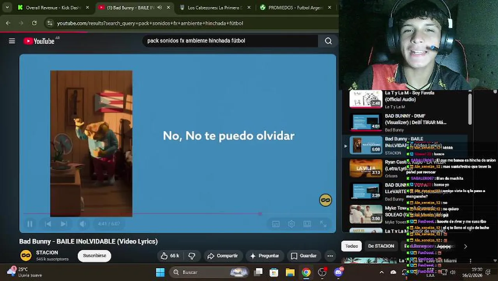The width and height of the screenshot is (498, 281).
Task: Select the Todos filter chip
Action: 351,246
